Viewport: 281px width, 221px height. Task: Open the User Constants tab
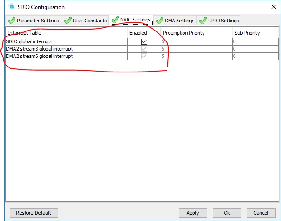pos(86,21)
